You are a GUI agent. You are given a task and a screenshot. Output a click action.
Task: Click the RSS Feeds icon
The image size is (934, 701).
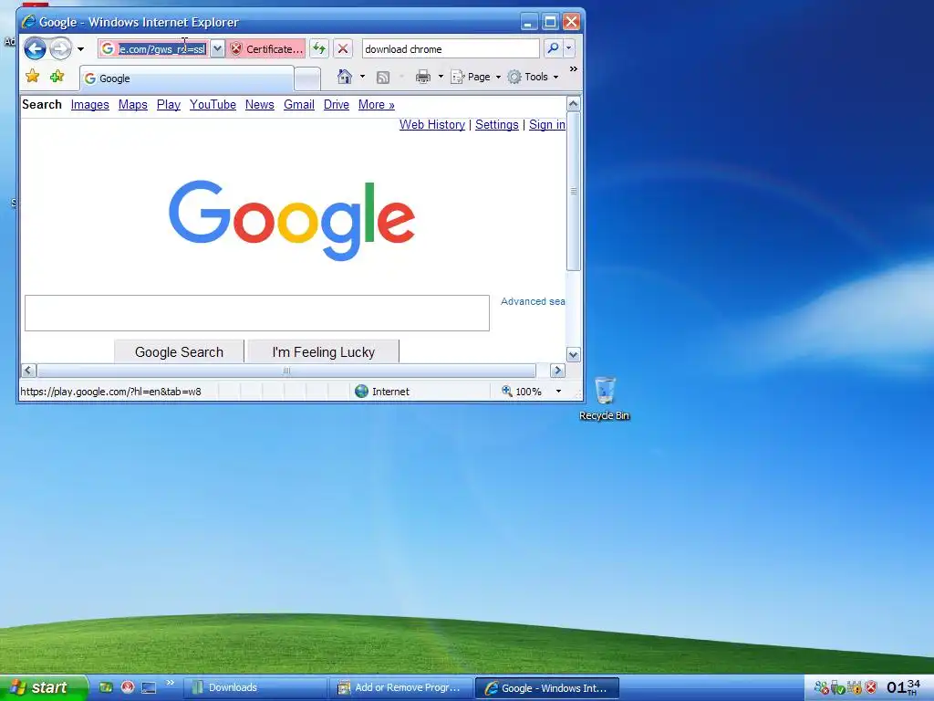(x=383, y=77)
